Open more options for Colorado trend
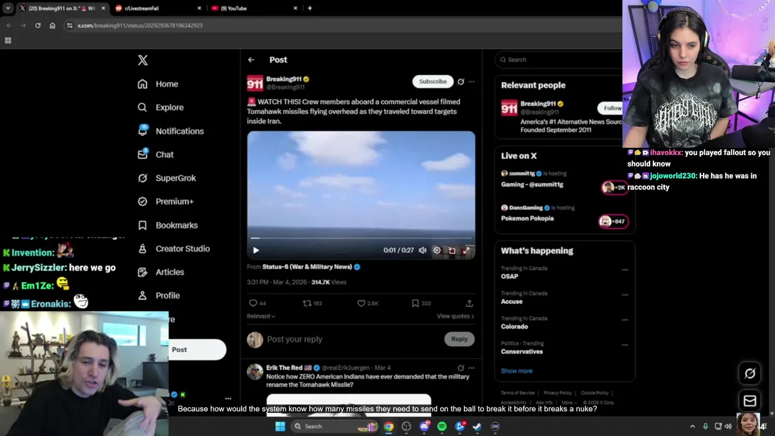The width and height of the screenshot is (775, 436). pyautogui.click(x=625, y=320)
